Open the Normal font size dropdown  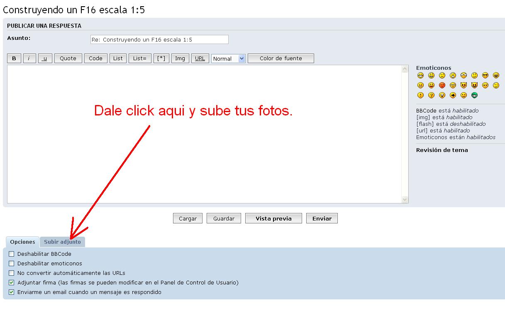tap(229, 59)
